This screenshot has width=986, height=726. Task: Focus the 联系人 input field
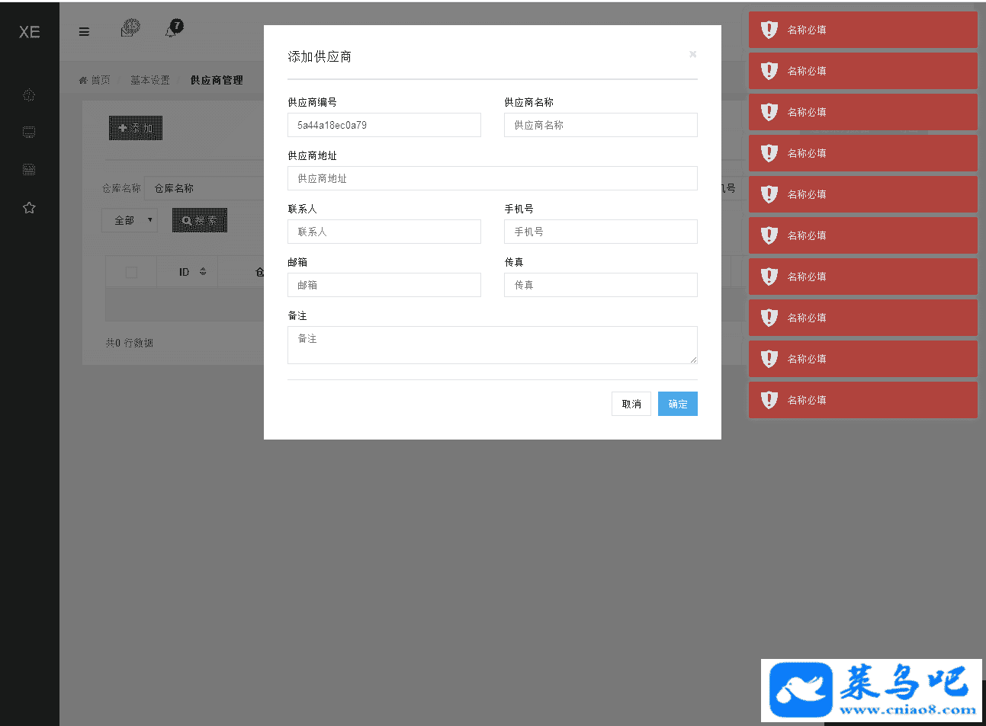(384, 232)
